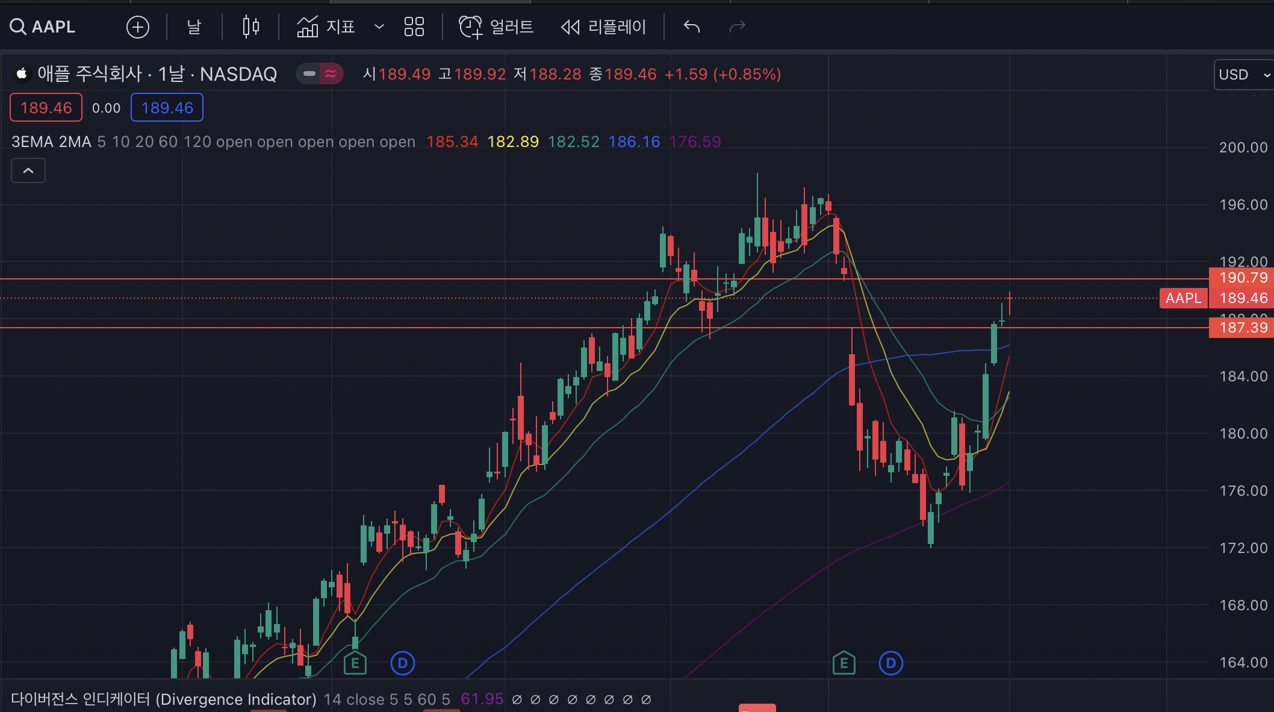
Task: Click the purple 176.59 MA value
Action: click(695, 142)
